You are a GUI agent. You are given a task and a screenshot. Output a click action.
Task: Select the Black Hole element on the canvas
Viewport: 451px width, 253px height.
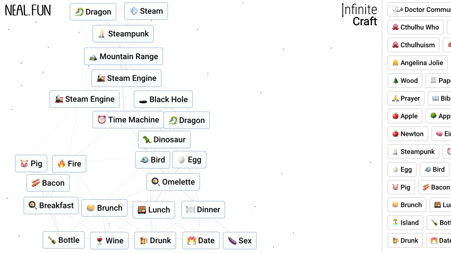click(x=163, y=99)
